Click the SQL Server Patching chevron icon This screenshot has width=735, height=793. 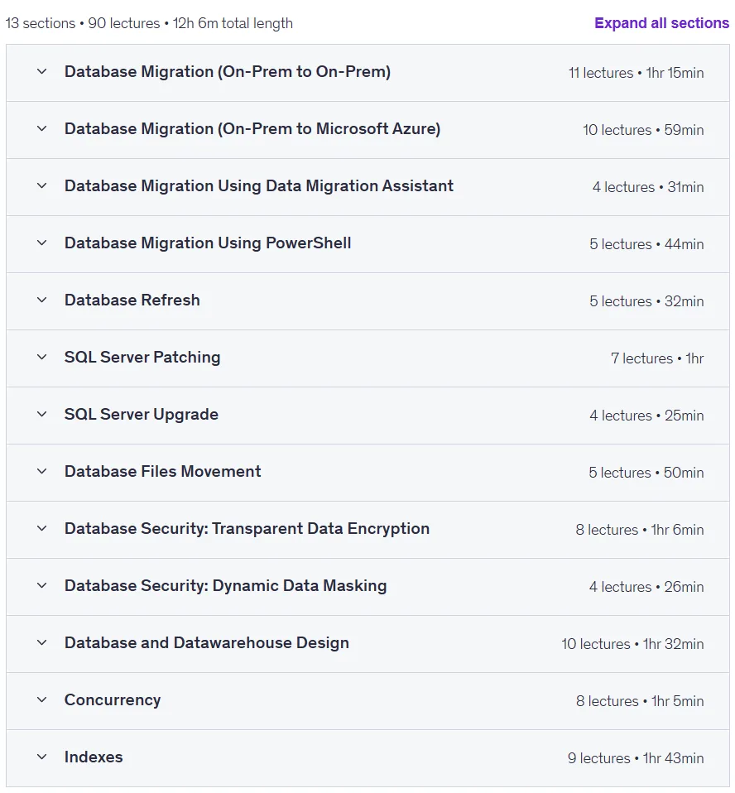pyautogui.click(x=42, y=358)
